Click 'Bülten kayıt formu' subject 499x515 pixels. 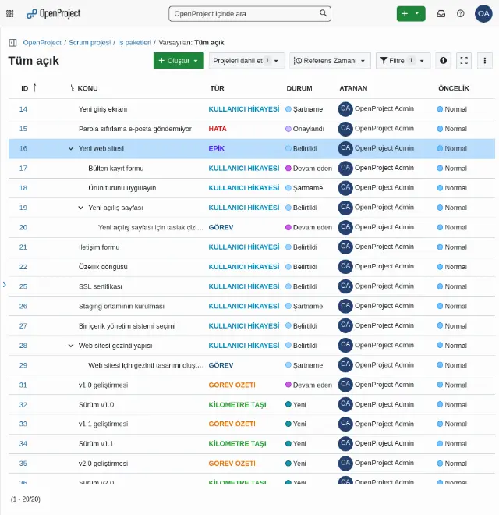click(116, 169)
